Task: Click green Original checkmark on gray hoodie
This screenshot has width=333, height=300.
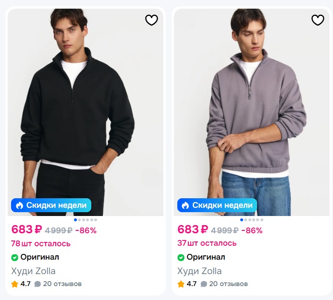Action: 181,258
